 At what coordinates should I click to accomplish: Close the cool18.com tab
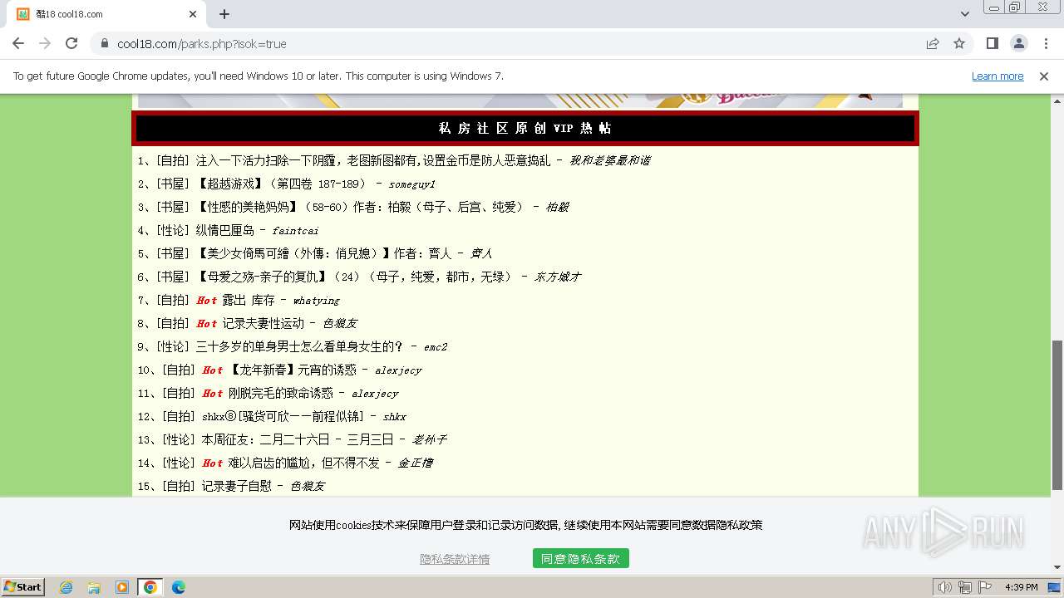[x=193, y=14]
